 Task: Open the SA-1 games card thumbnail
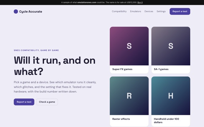point(171,46)
